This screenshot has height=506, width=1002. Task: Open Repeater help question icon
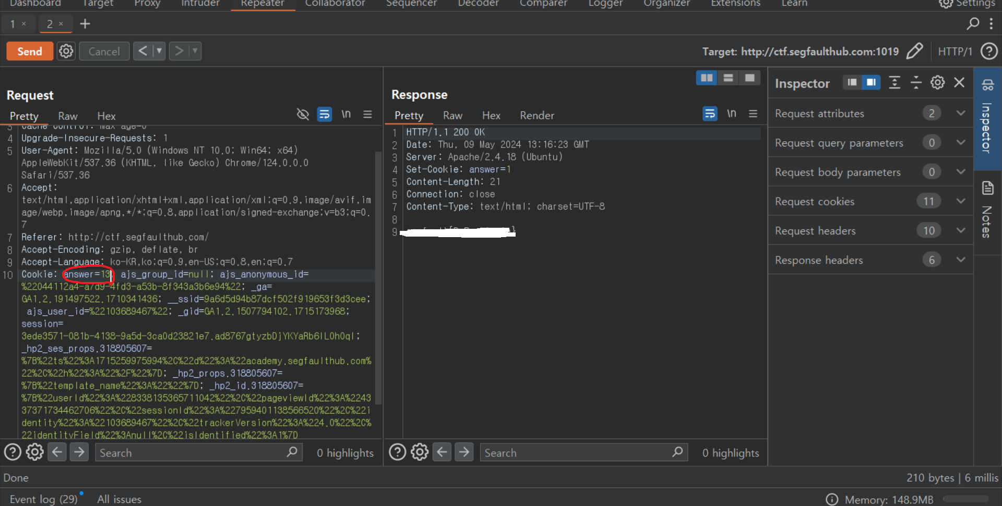coord(989,51)
